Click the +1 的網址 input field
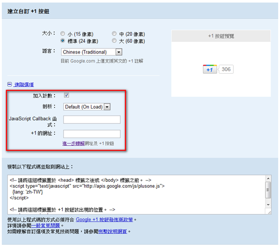The height and width of the screenshot is (248, 280). tap(92, 134)
